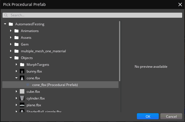Expand the Assets folder
The image size is (185, 122).
(x=11, y=38)
